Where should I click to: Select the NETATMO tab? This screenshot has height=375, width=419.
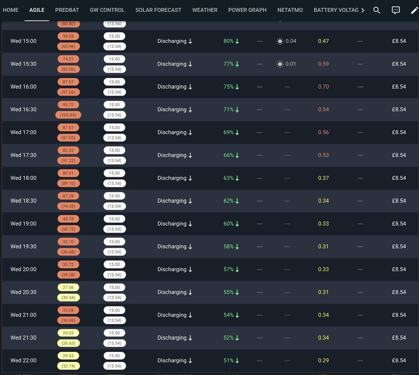290,10
